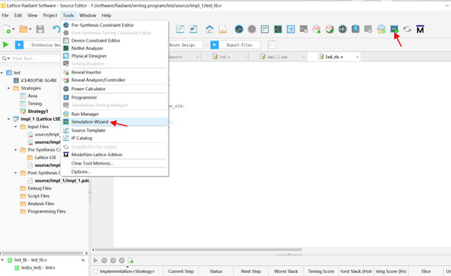Select Netlist Analyzer in the Tools menu
Screen dimensions: 451x276
click(x=115, y=48)
